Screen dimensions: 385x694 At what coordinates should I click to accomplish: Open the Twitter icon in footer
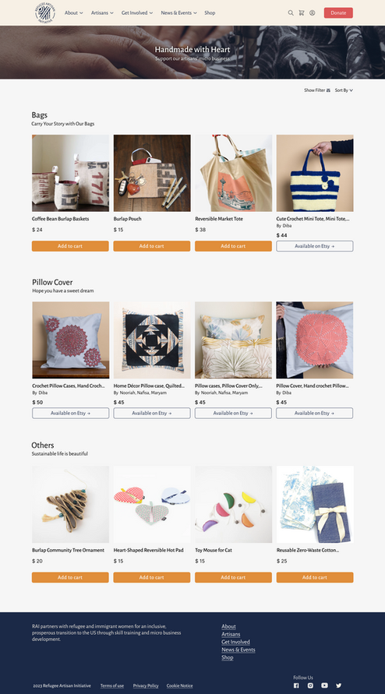click(x=339, y=685)
